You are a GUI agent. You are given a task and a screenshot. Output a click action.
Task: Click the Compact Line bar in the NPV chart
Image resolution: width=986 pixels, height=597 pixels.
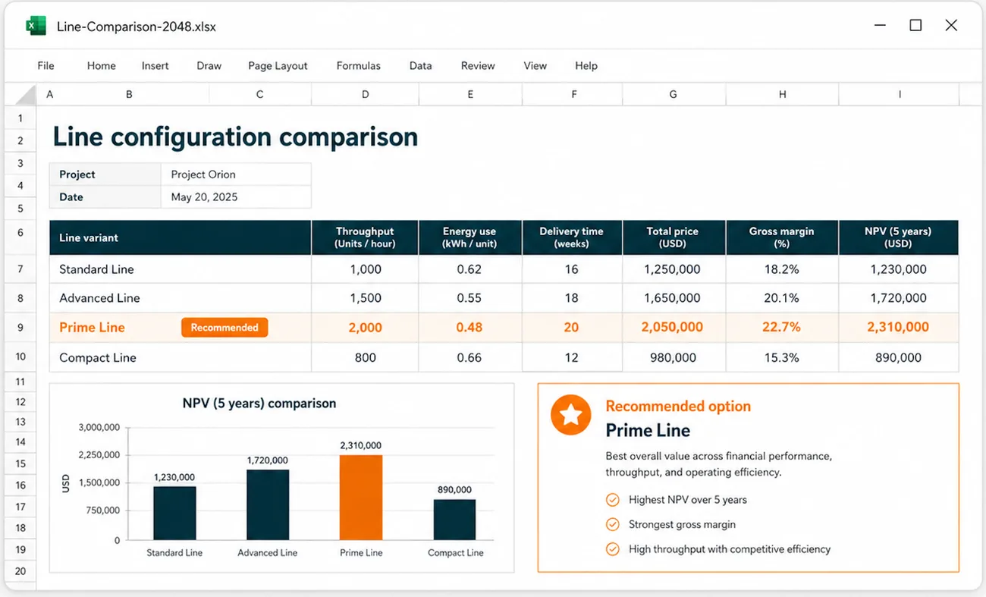tap(455, 520)
